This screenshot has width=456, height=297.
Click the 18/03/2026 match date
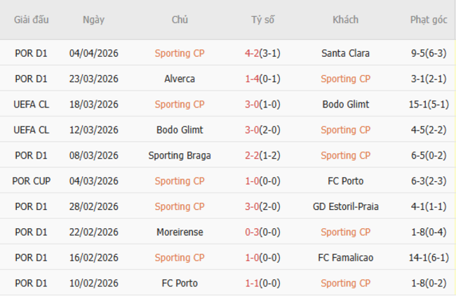(x=94, y=104)
